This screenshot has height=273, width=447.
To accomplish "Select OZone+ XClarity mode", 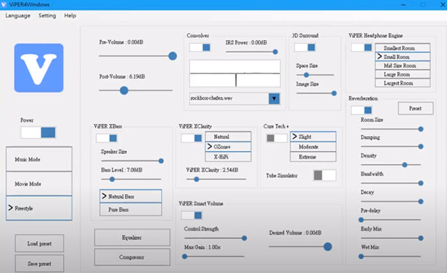I will [x=228, y=146].
